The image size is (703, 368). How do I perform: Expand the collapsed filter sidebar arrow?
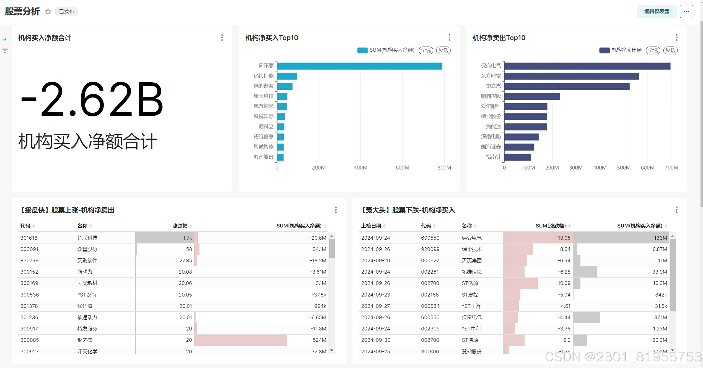point(5,39)
